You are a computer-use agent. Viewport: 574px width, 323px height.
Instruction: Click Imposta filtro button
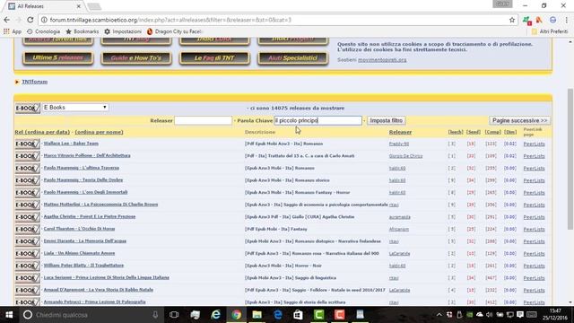387,120
